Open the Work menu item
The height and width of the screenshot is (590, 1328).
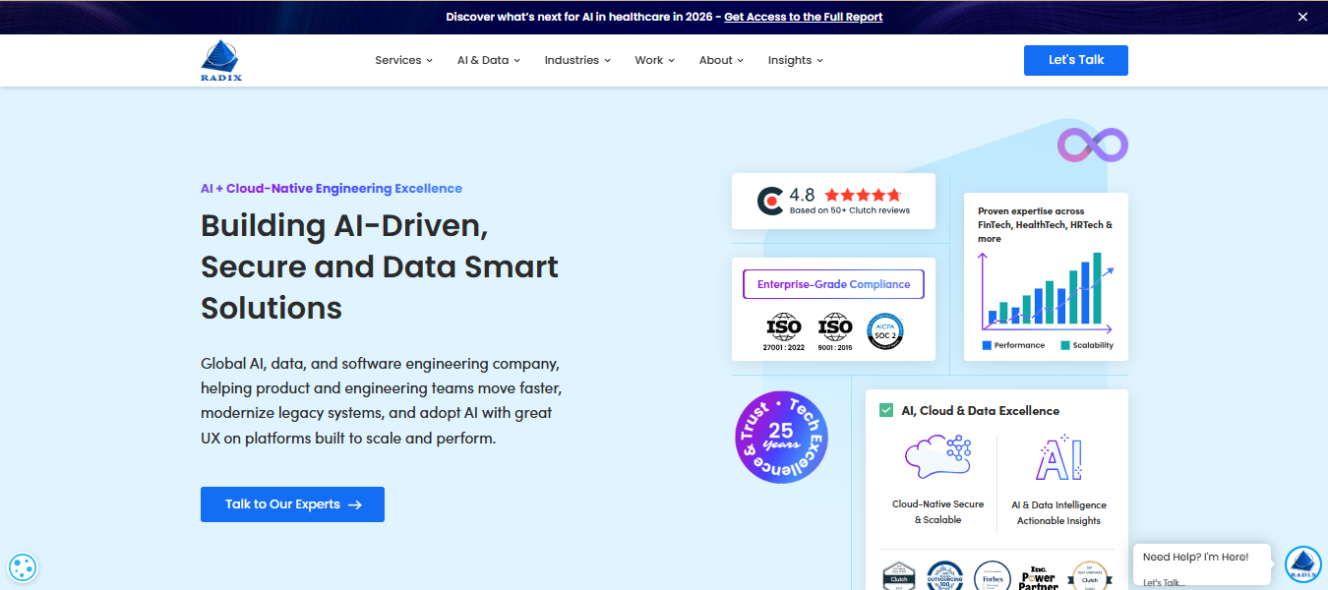pyautogui.click(x=654, y=60)
